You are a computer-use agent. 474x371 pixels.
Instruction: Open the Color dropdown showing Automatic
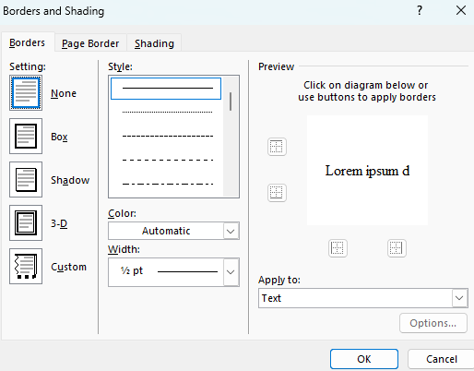click(173, 231)
